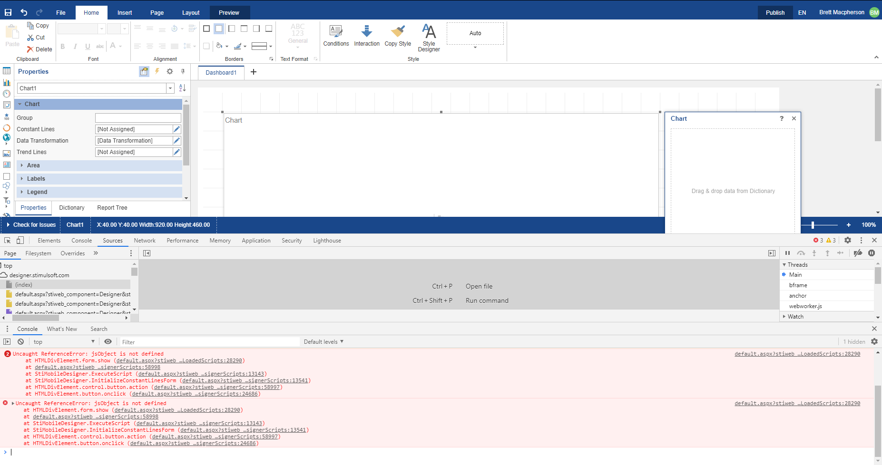Undo the last action
The height and width of the screenshot is (465, 882).
[x=24, y=12]
